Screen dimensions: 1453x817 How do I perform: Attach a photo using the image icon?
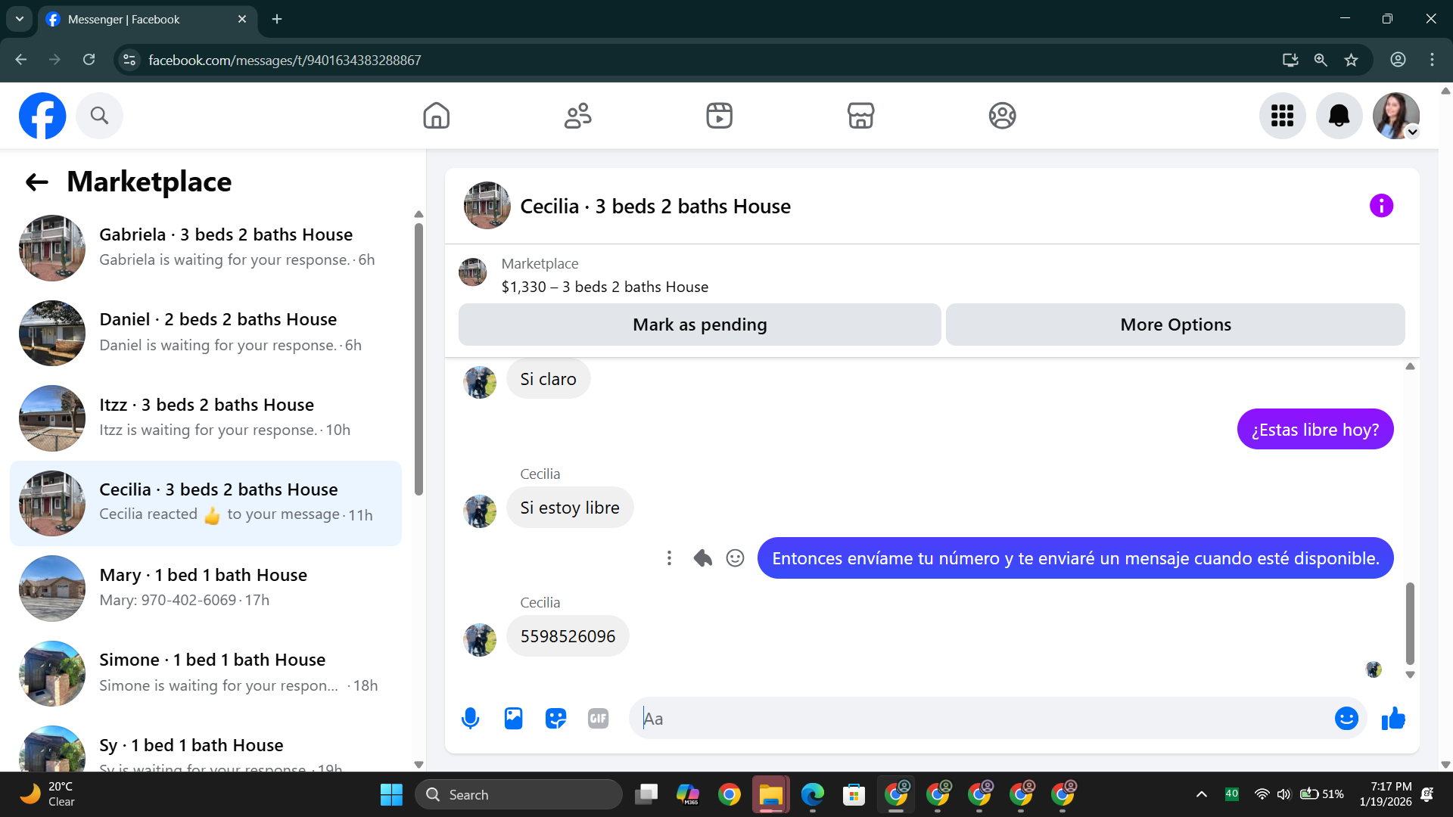[513, 718]
